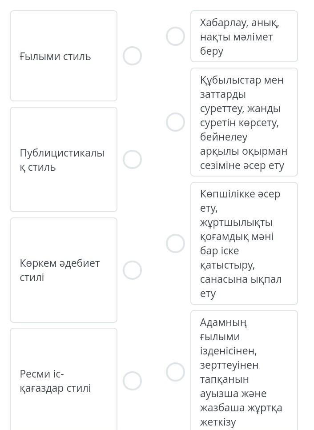This screenshot has width=314, height=430.
Task: Choose the Көпшілікке әсер ету card
Action: point(244,244)
